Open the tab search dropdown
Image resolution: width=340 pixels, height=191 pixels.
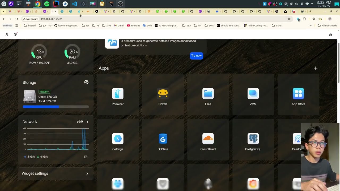(3, 11)
